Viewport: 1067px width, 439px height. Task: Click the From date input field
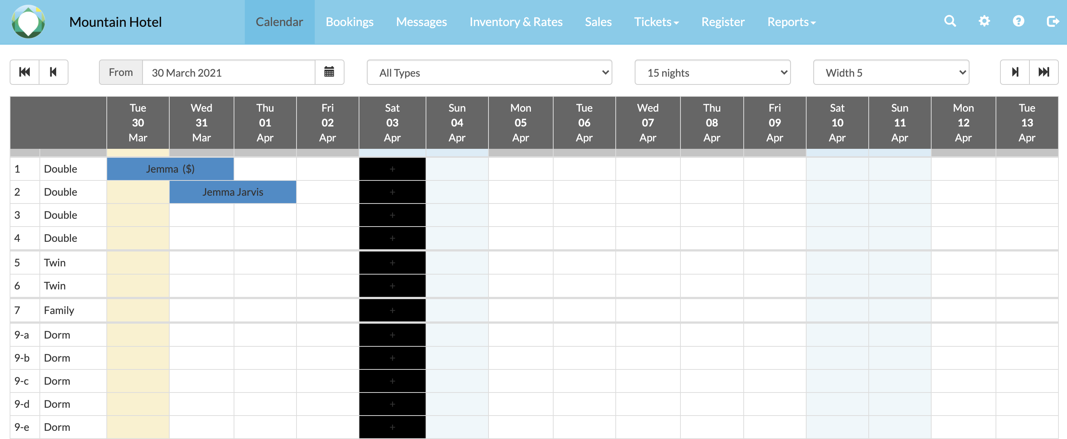[228, 73]
